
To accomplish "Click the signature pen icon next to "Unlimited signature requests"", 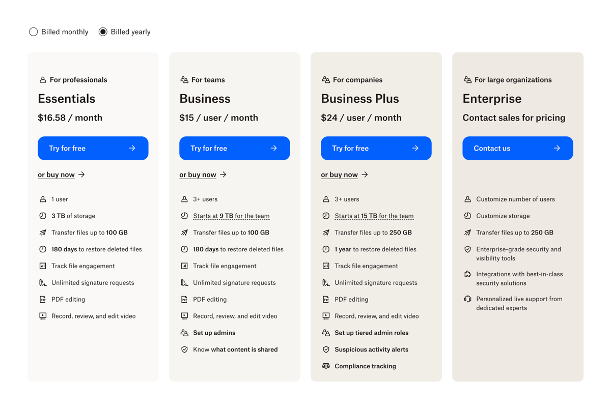I will [43, 282].
